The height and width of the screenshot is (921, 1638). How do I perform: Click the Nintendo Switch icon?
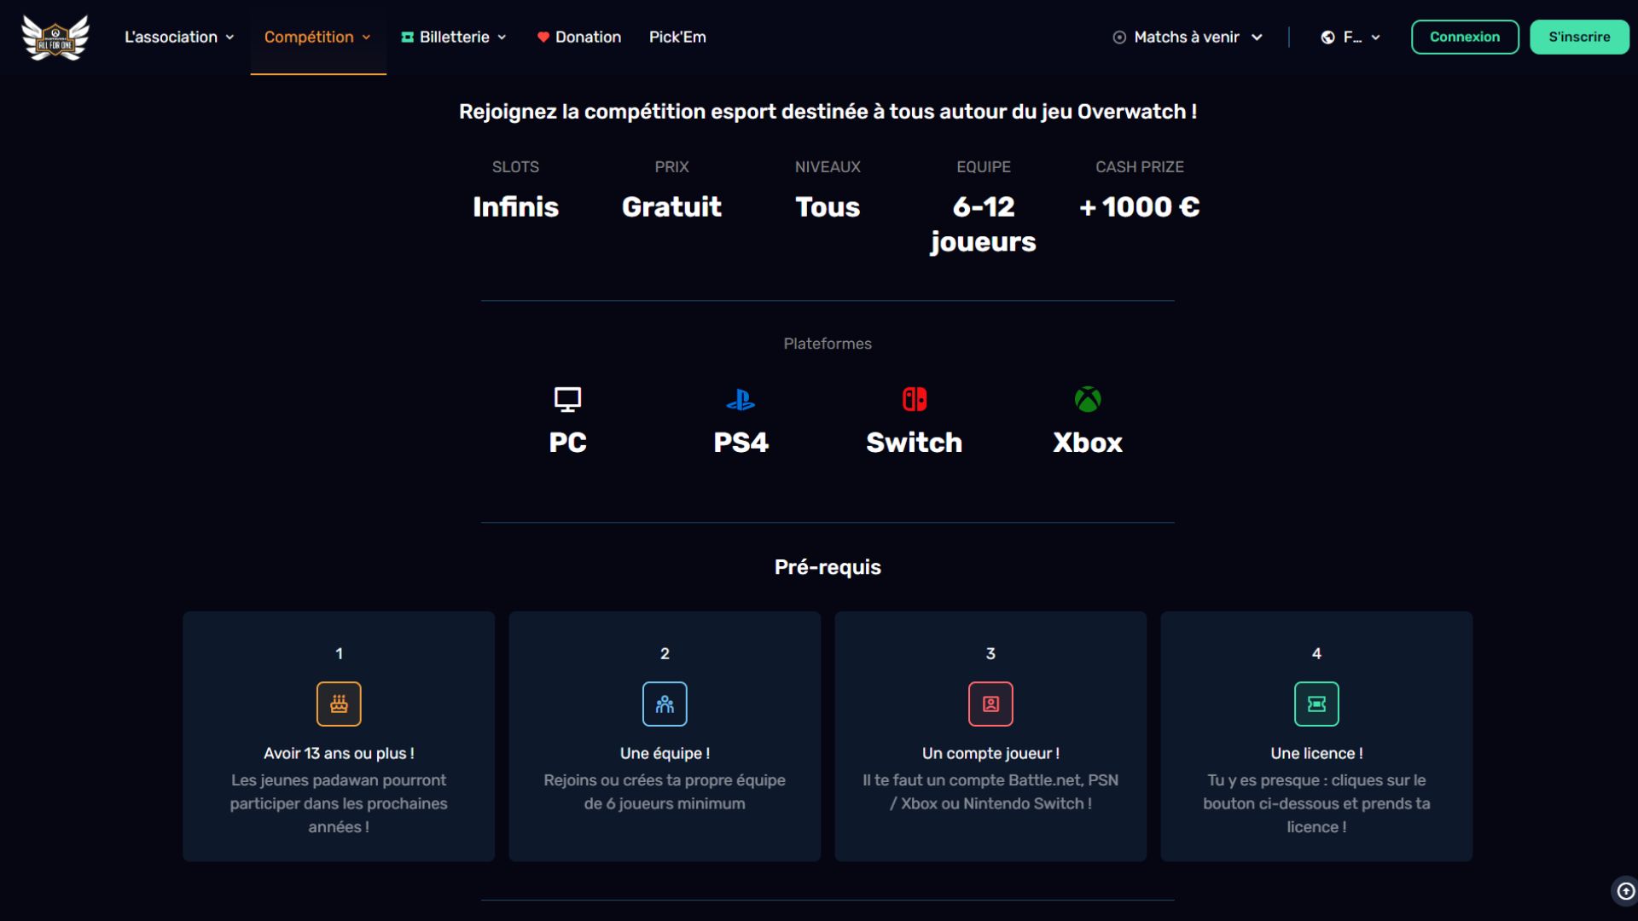click(x=915, y=399)
